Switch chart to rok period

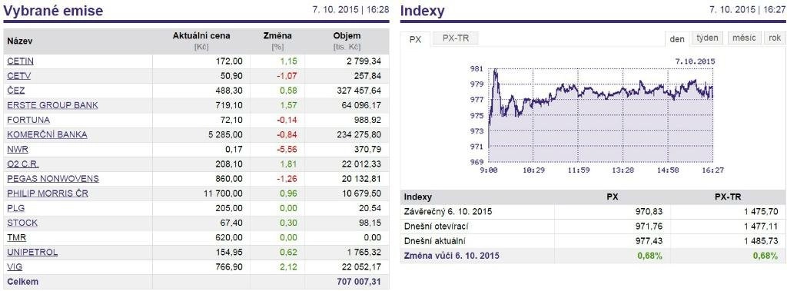774,38
